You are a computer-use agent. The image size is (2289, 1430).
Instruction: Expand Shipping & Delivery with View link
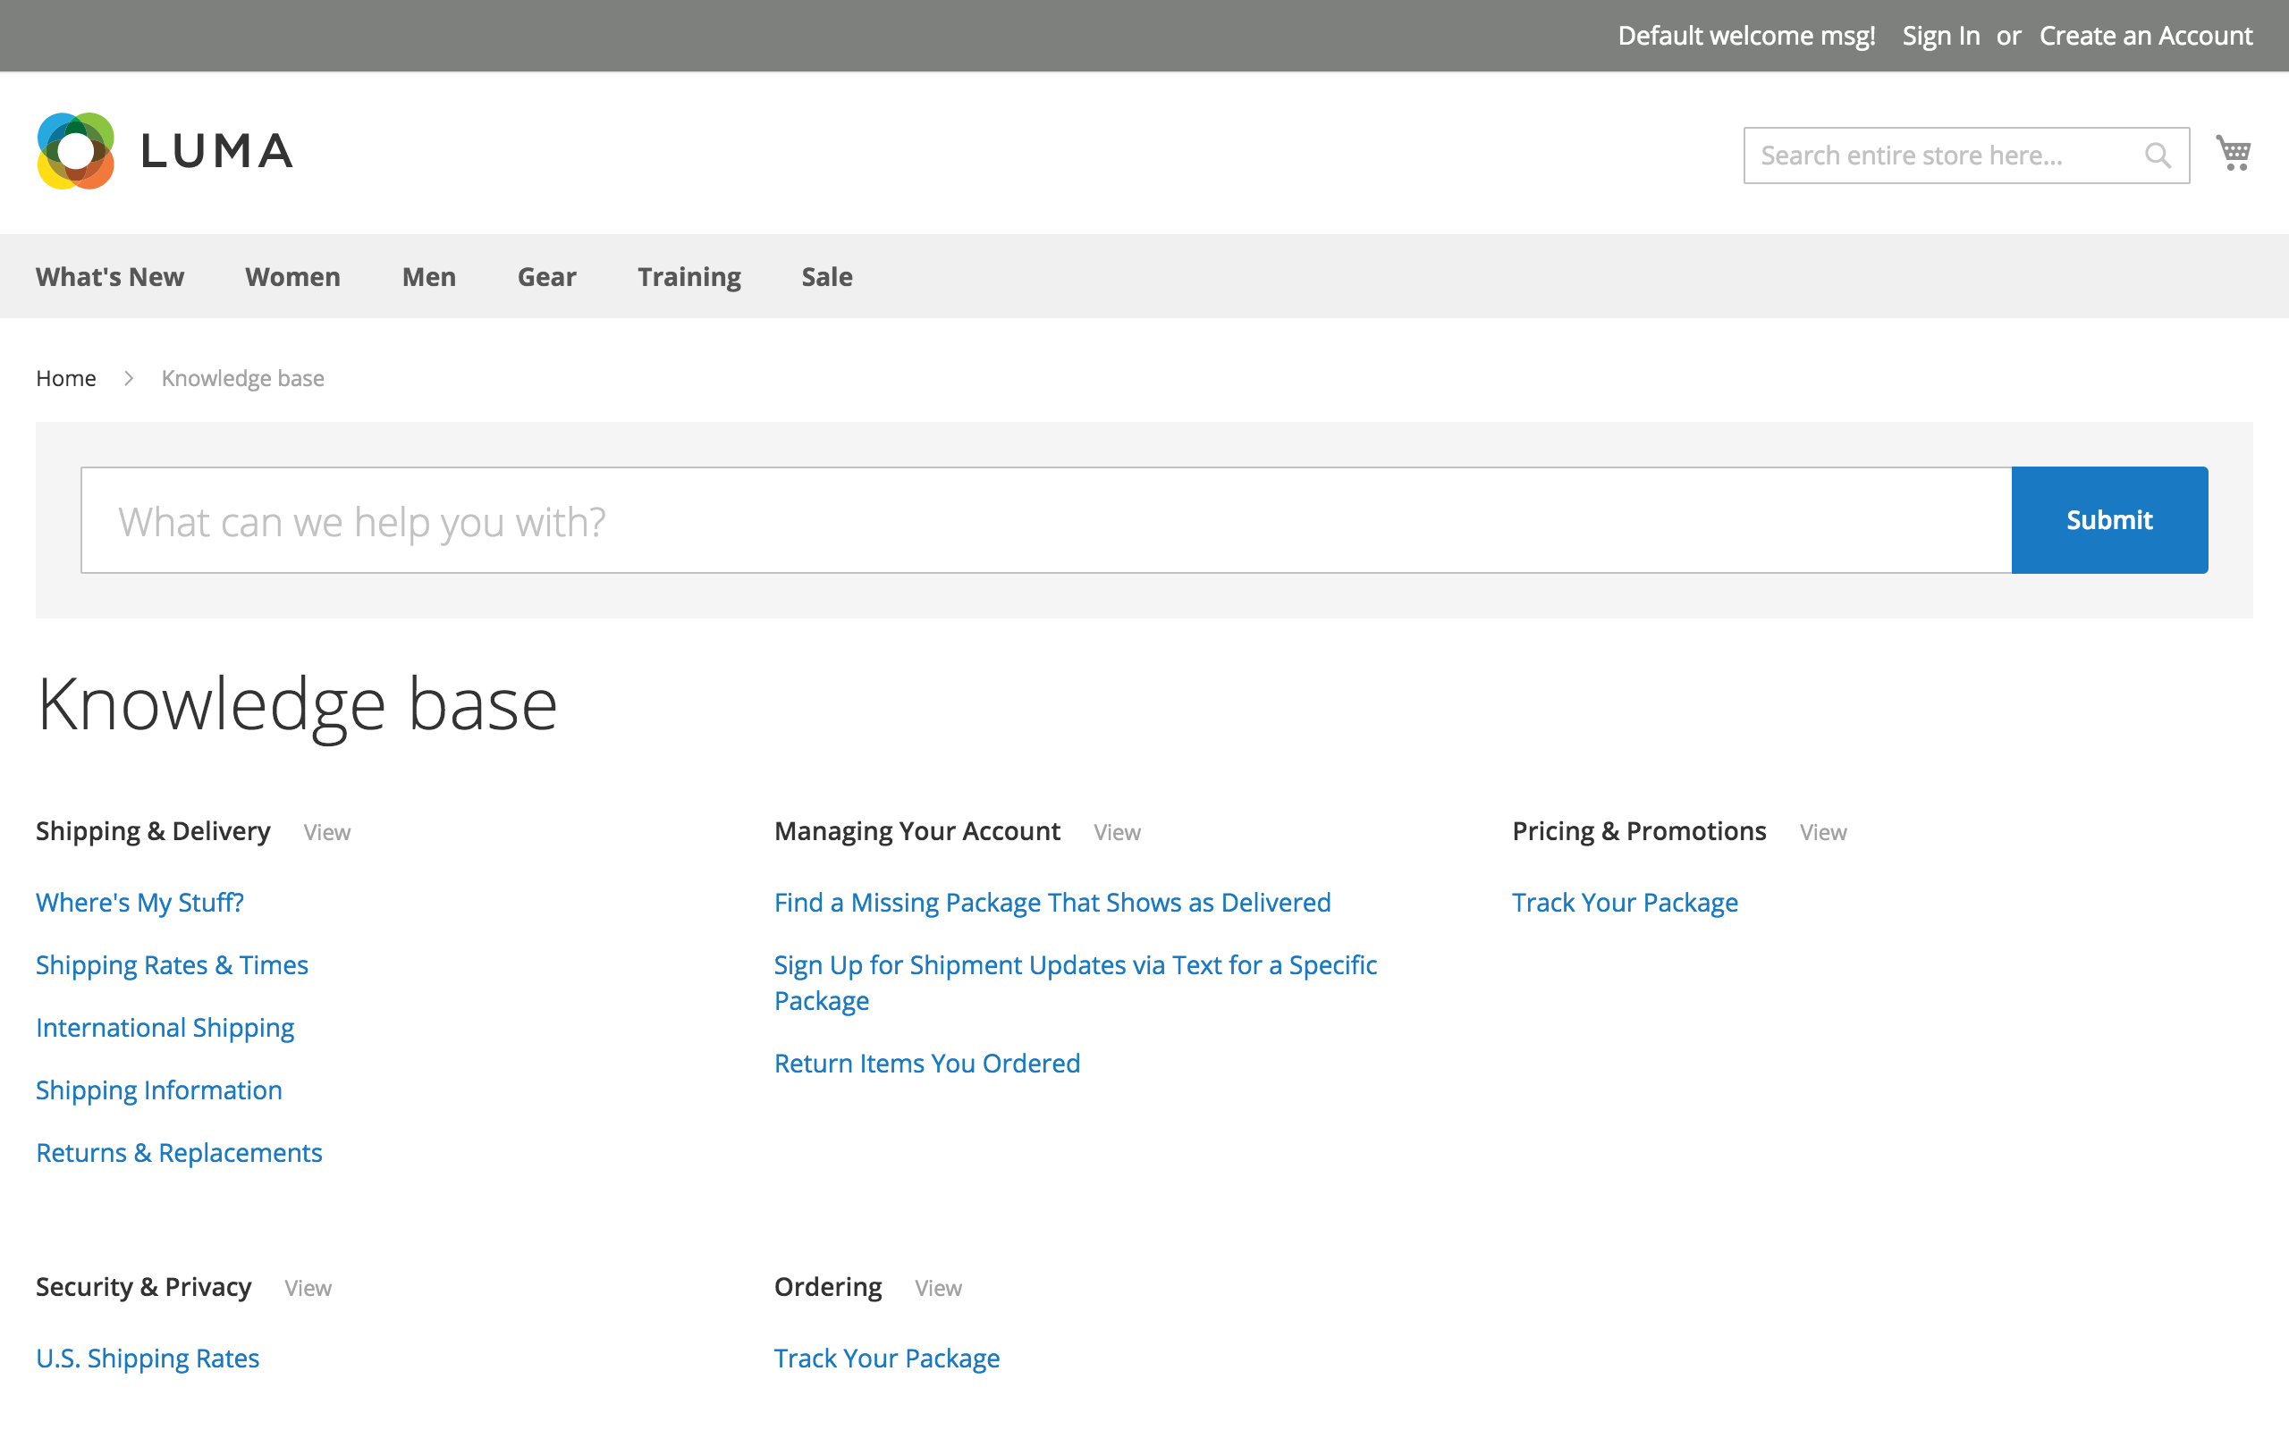tap(326, 832)
